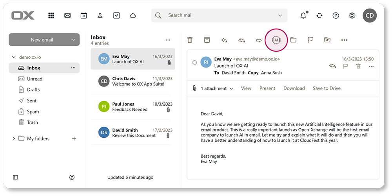Toggle the read/unread circle beside Eva May

point(195,63)
